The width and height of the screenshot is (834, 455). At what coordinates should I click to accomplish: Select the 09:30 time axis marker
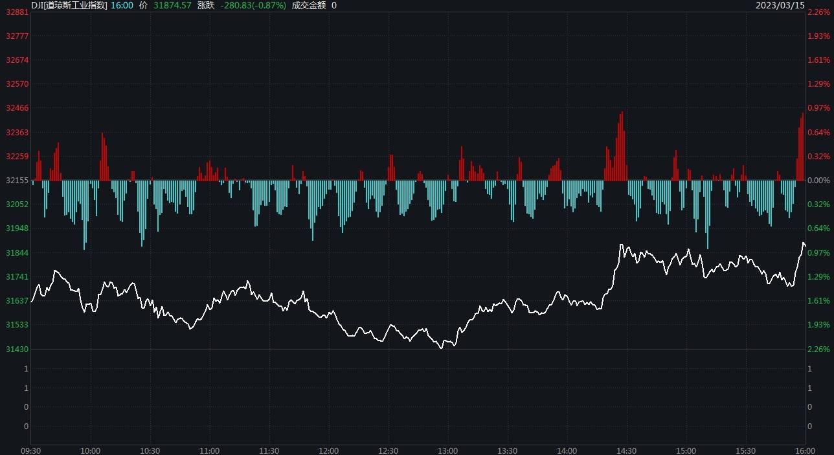coord(31,450)
